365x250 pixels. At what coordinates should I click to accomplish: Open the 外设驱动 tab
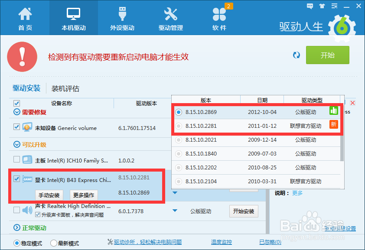122,19
